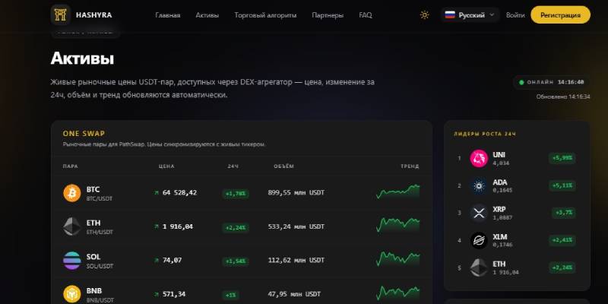
Task: Click the Активы page heading
Action: coord(82,59)
